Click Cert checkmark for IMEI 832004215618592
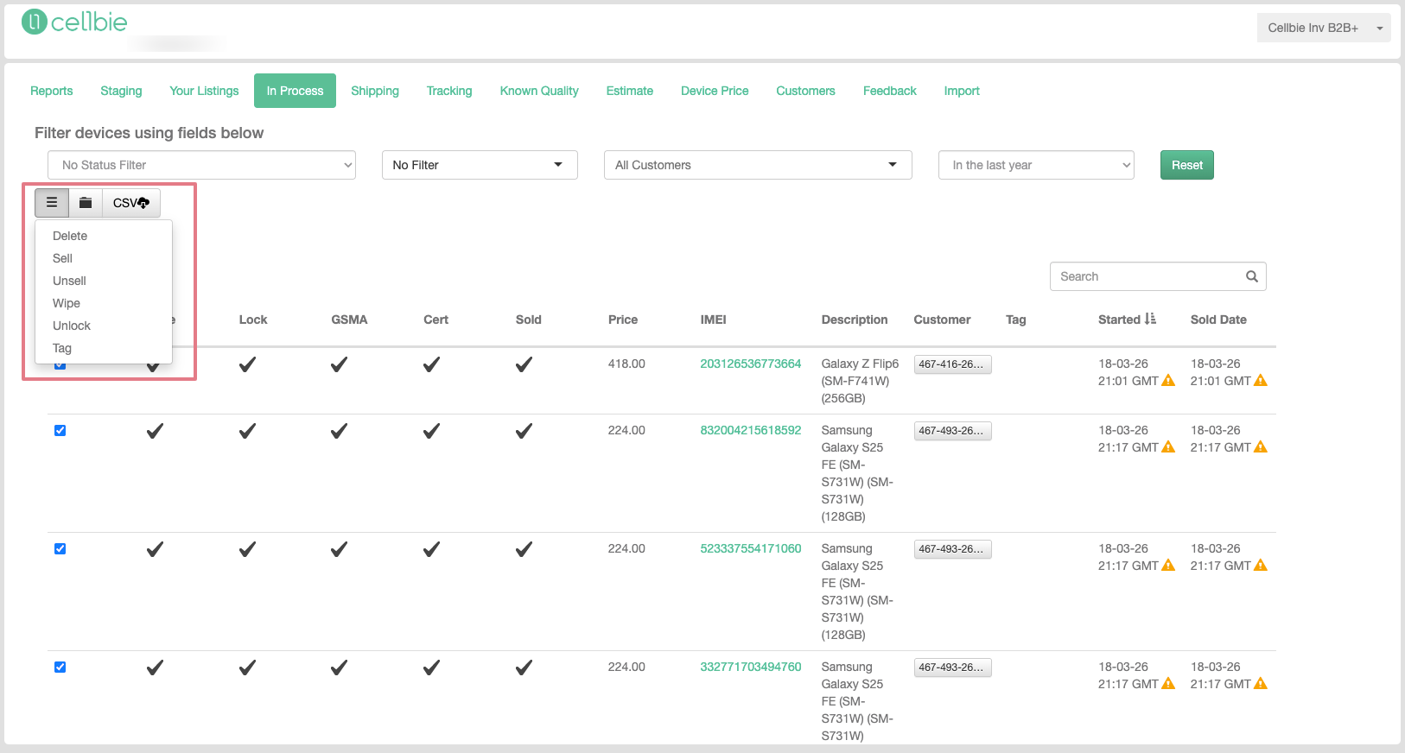Screen dimensions: 1405x753 tap(431, 431)
